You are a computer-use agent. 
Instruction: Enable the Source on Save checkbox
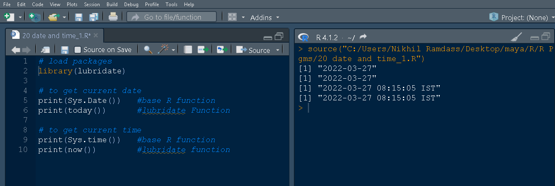tap(77, 50)
